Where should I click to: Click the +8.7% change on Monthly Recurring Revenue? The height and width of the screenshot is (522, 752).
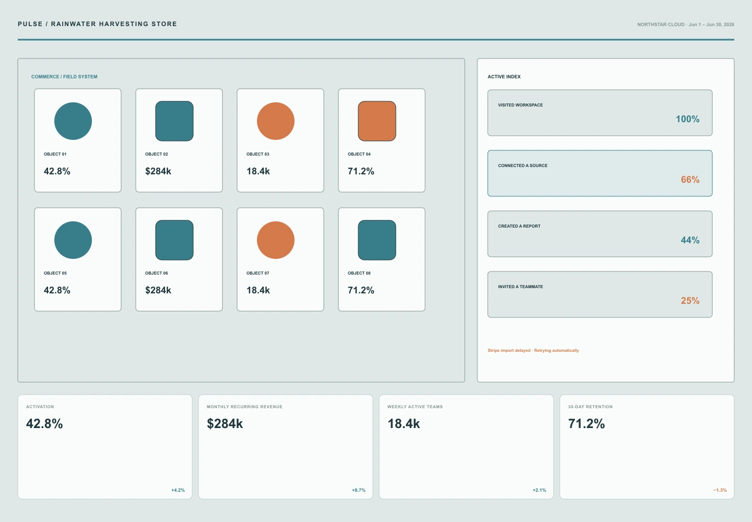pyautogui.click(x=359, y=490)
